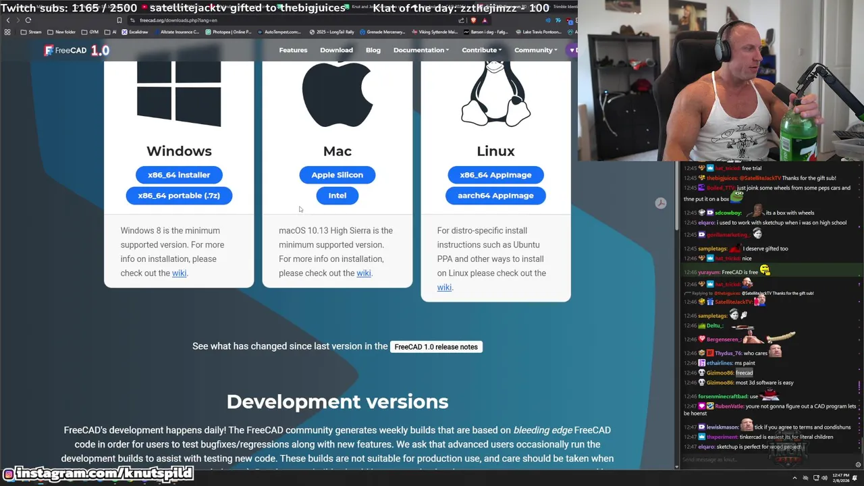864x486 pixels.
Task: Click the Windows logo image
Action: pyautogui.click(x=179, y=94)
